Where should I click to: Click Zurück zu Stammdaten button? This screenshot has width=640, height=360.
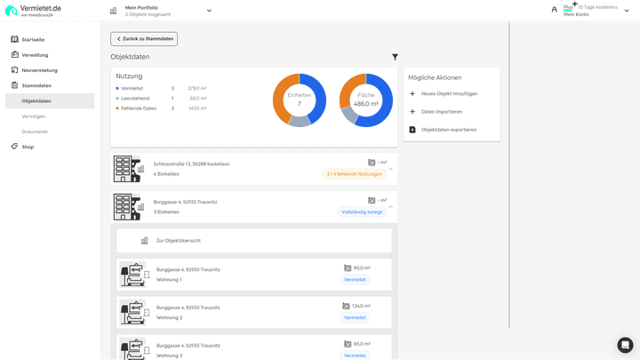(x=144, y=39)
